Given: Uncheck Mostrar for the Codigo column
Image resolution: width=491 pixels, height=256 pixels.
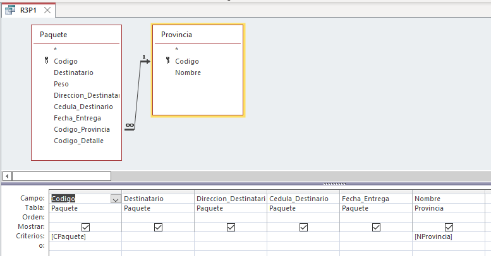Looking at the screenshot, I should pyautogui.click(x=85, y=227).
